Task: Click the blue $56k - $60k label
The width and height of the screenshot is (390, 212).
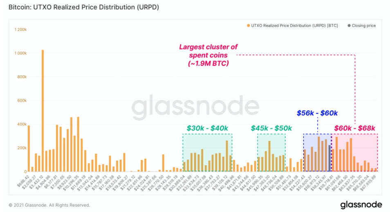Action: 317,113
